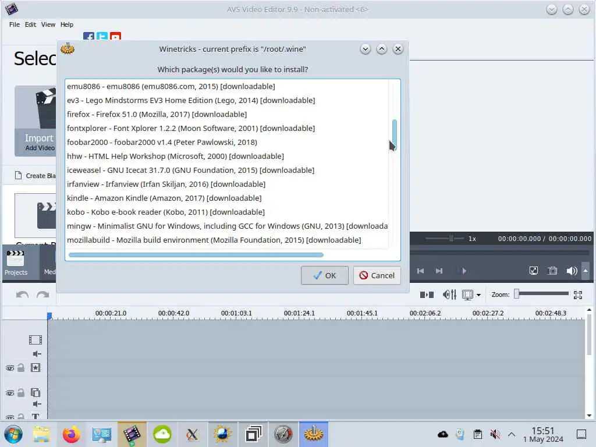Click the Winetricks dialog title icon

(x=68, y=49)
